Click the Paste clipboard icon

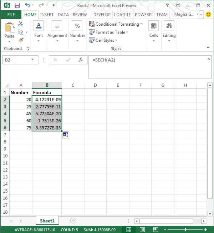point(10,27)
